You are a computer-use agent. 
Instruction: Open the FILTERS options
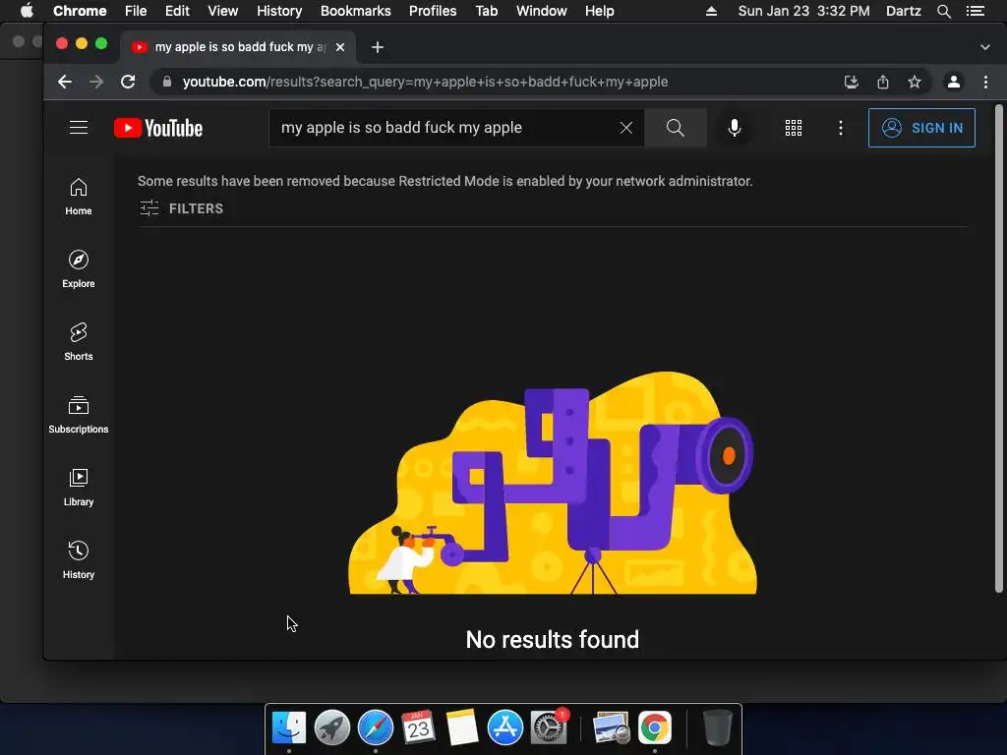[x=181, y=208]
